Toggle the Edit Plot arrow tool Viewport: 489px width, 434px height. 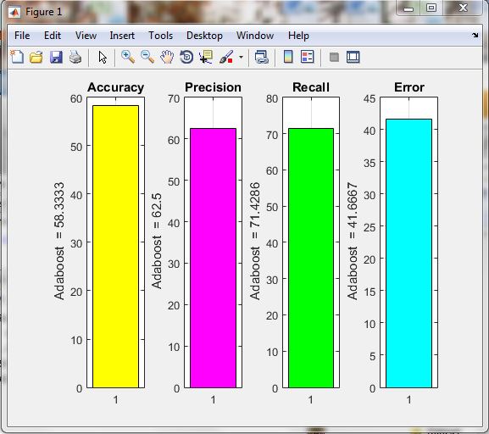[103, 58]
